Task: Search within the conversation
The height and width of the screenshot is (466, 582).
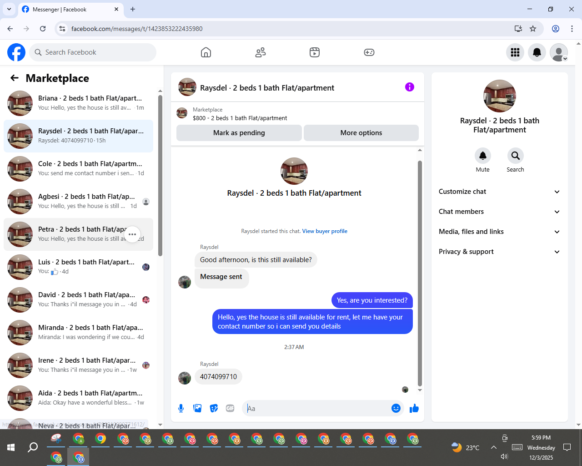Action: [516, 156]
